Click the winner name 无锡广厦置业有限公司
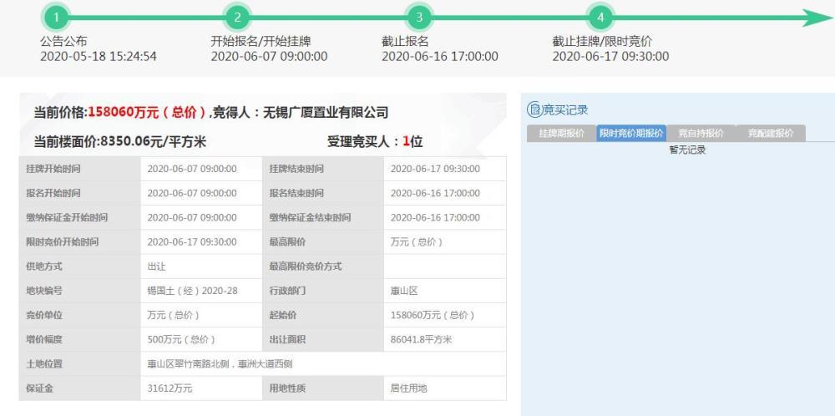This screenshot has width=835, height=416. [326, 112]
